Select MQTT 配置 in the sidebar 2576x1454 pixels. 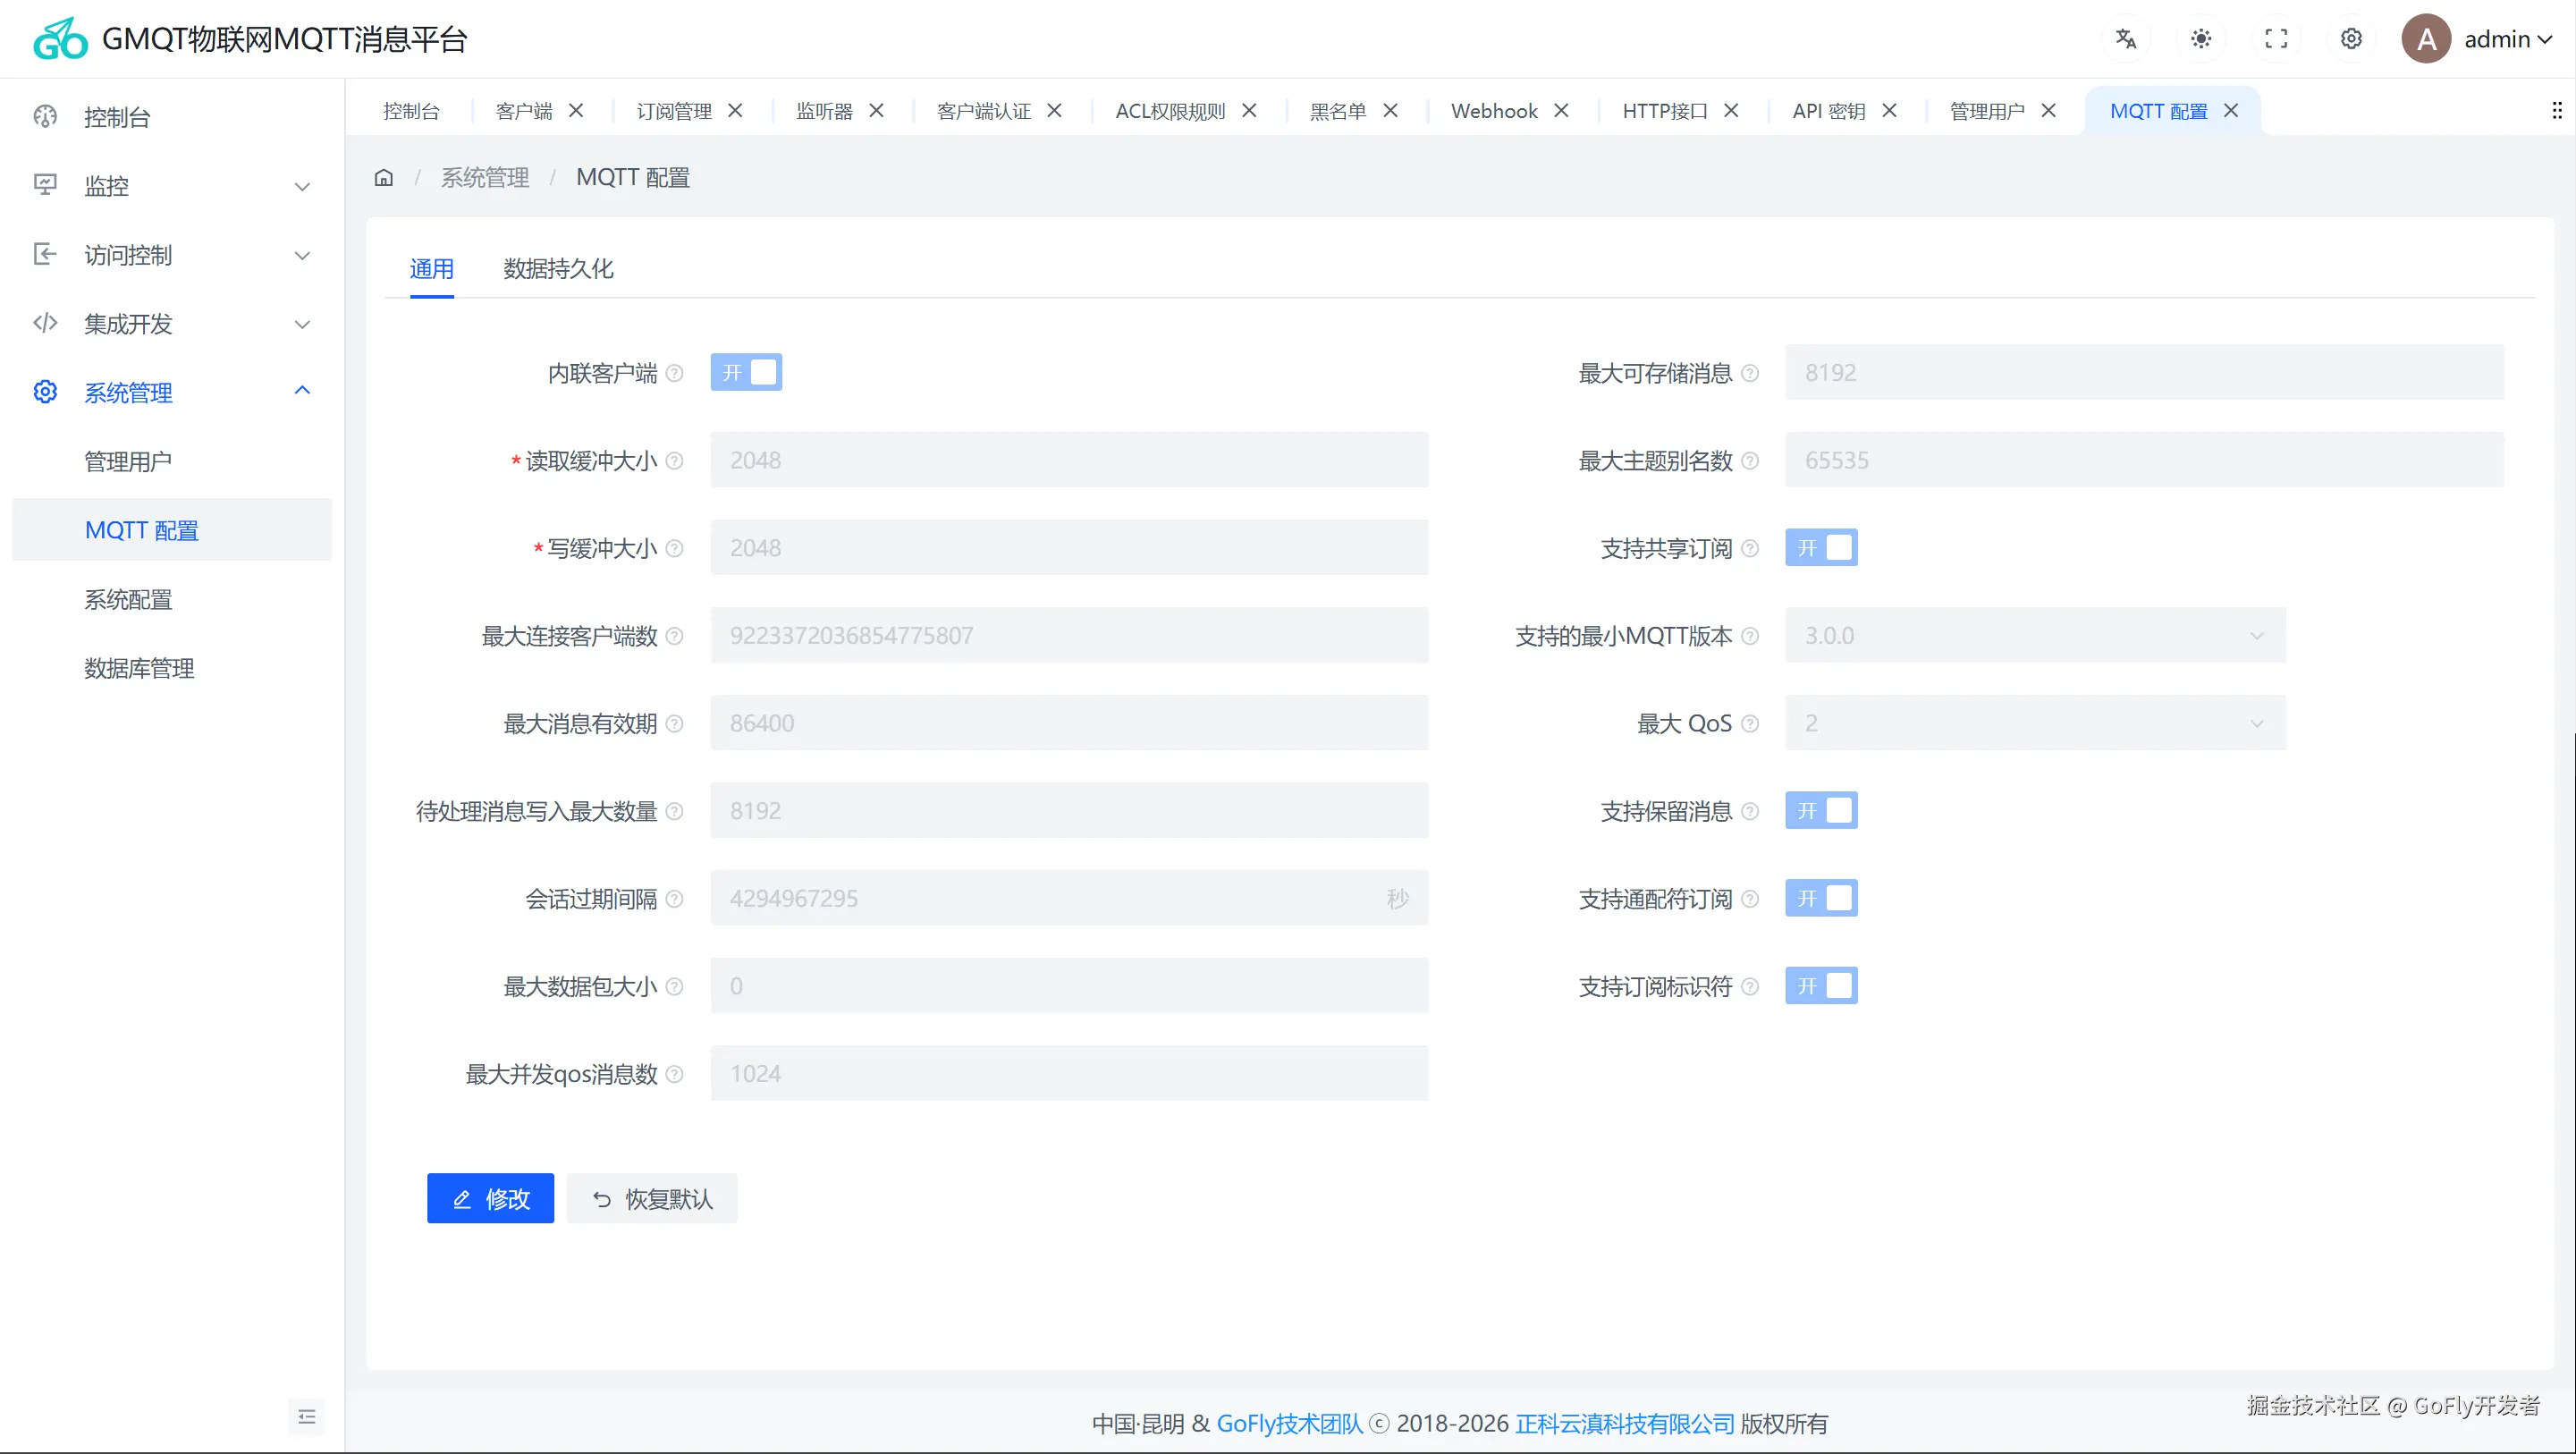click(x=172, y=530)
